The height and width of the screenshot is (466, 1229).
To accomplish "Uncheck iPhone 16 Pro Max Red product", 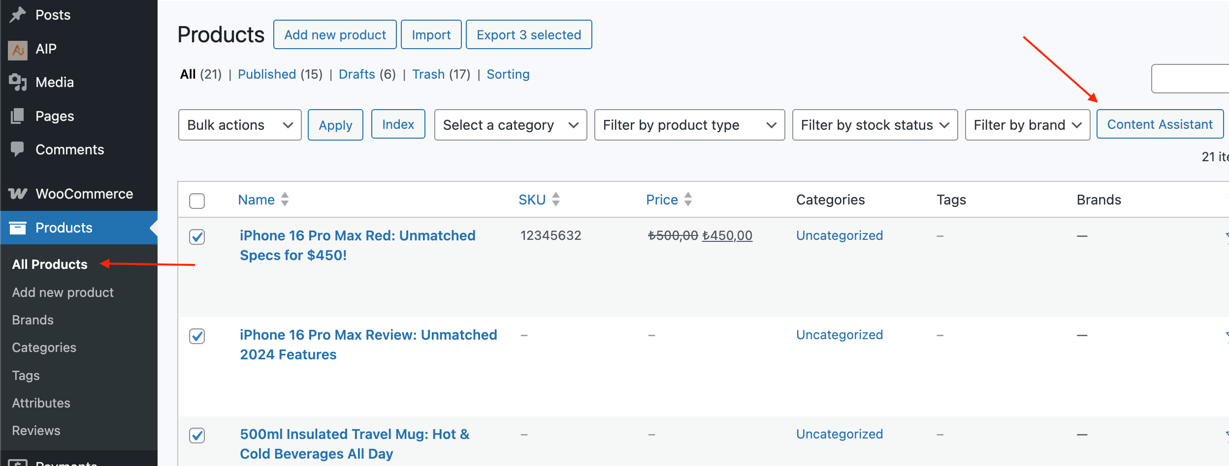I will [197, 237].
